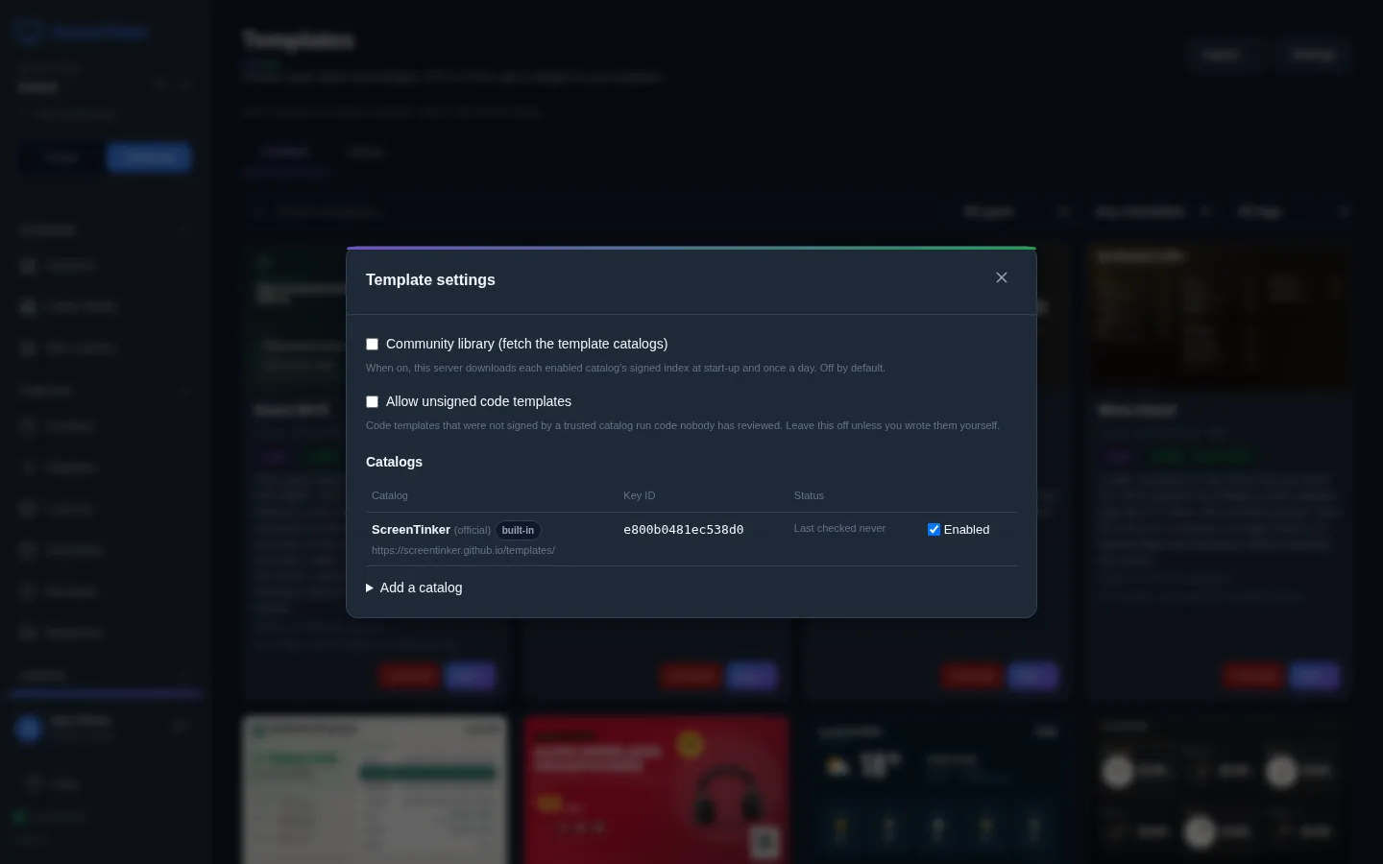The image size is (1383, 864).
Task: Tick Allow unsigned code templates
Action: (372, 401)
